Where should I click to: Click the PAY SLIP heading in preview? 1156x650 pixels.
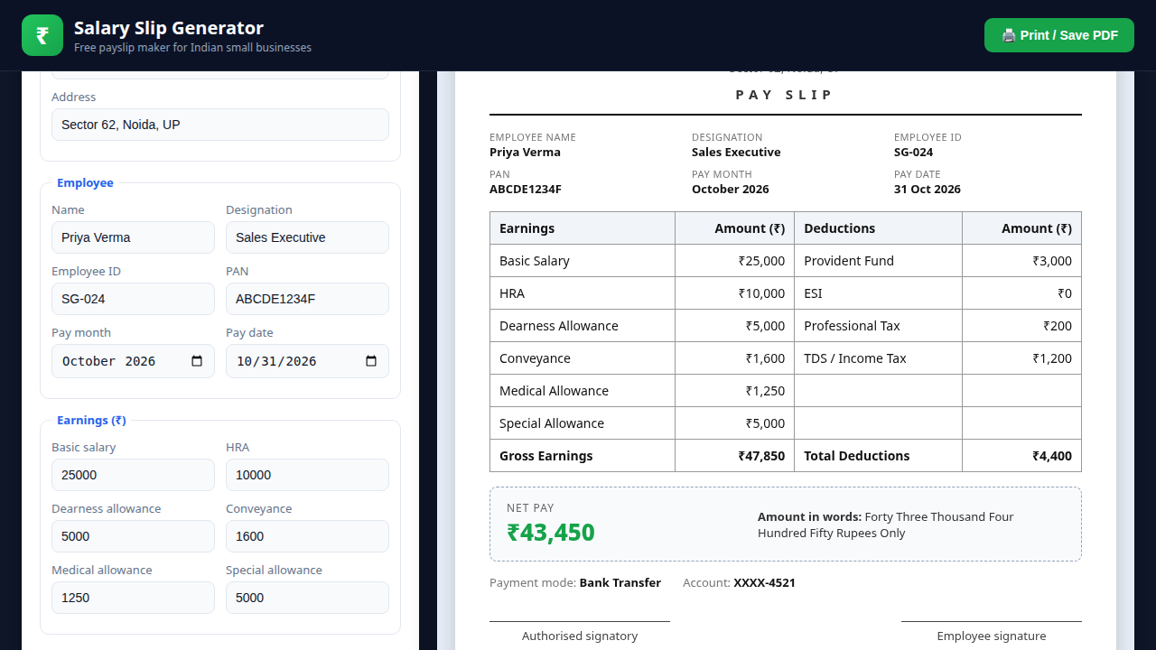785,95
